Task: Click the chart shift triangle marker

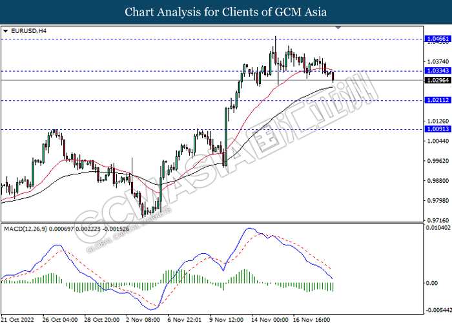Action: pyautogui.click(x=338, y=28)
